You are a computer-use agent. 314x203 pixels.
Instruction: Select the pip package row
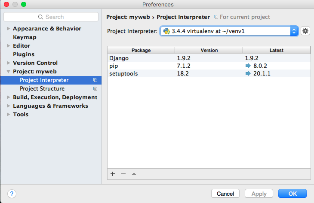click(x=209, y=66)
